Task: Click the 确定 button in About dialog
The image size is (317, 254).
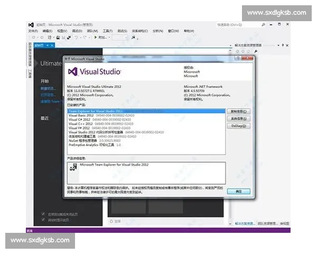Action: pos(239,192)
